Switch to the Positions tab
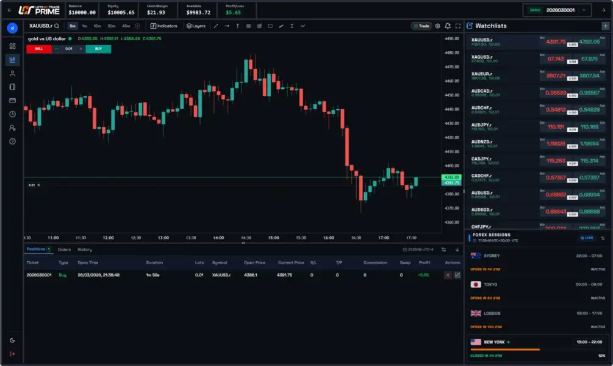613x366 pixels. 38,249
